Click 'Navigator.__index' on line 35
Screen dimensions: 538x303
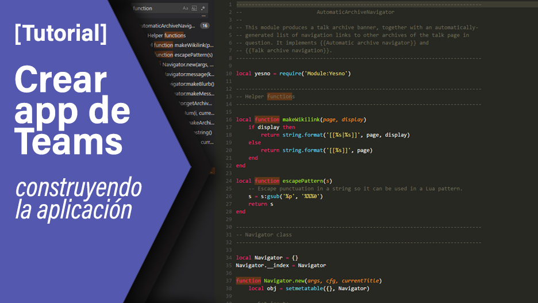pyautogui.click(x=262, y=265)
